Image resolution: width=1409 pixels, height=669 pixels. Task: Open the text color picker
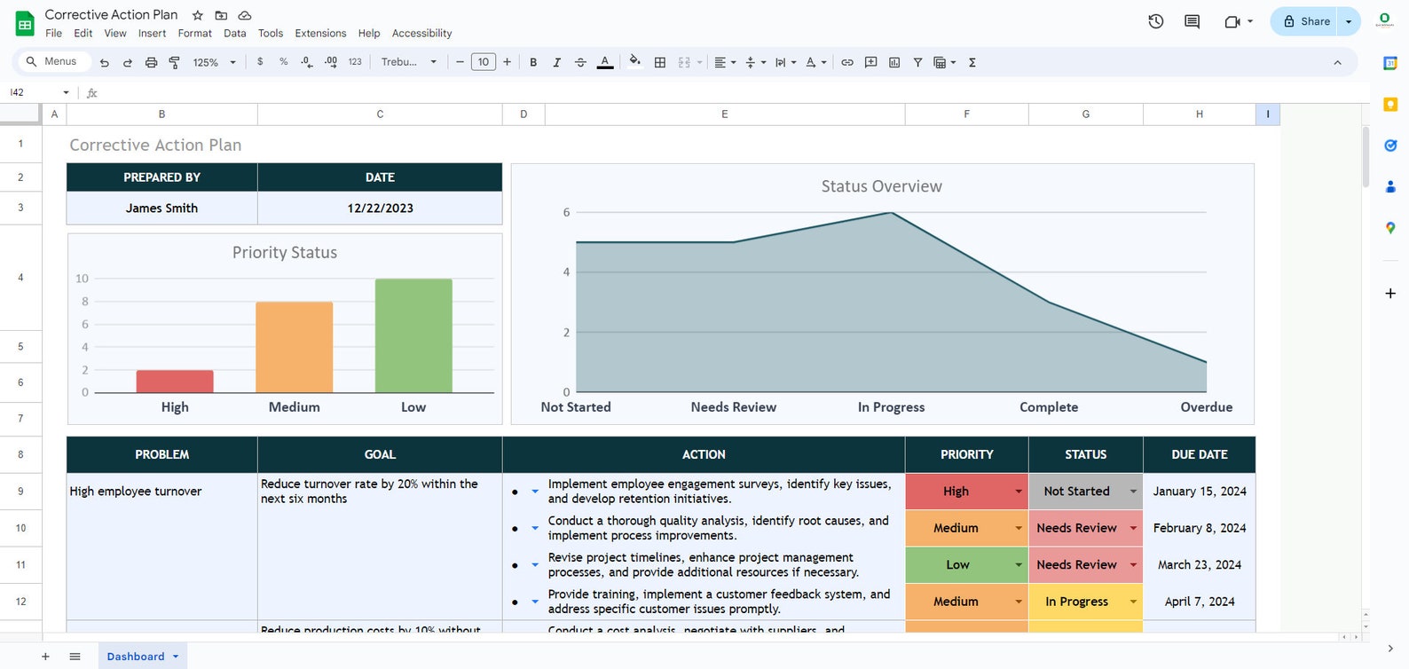coord(605,62)
